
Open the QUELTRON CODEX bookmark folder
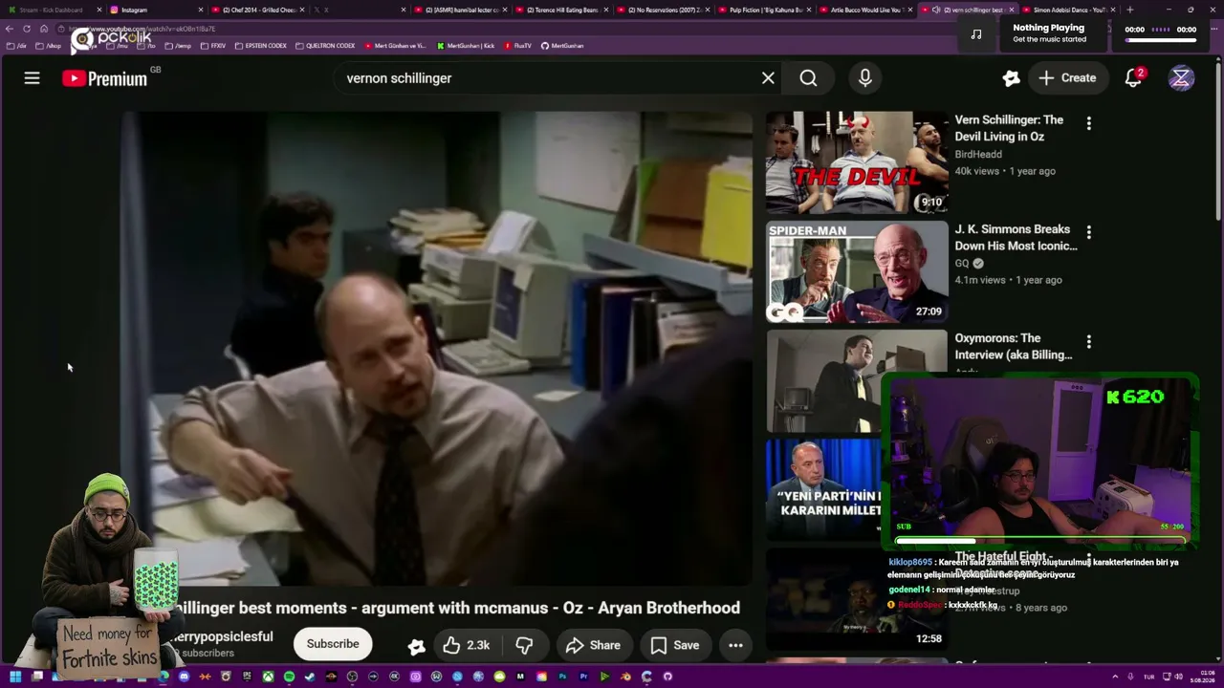pyautogui.click(x=325, y=46)
